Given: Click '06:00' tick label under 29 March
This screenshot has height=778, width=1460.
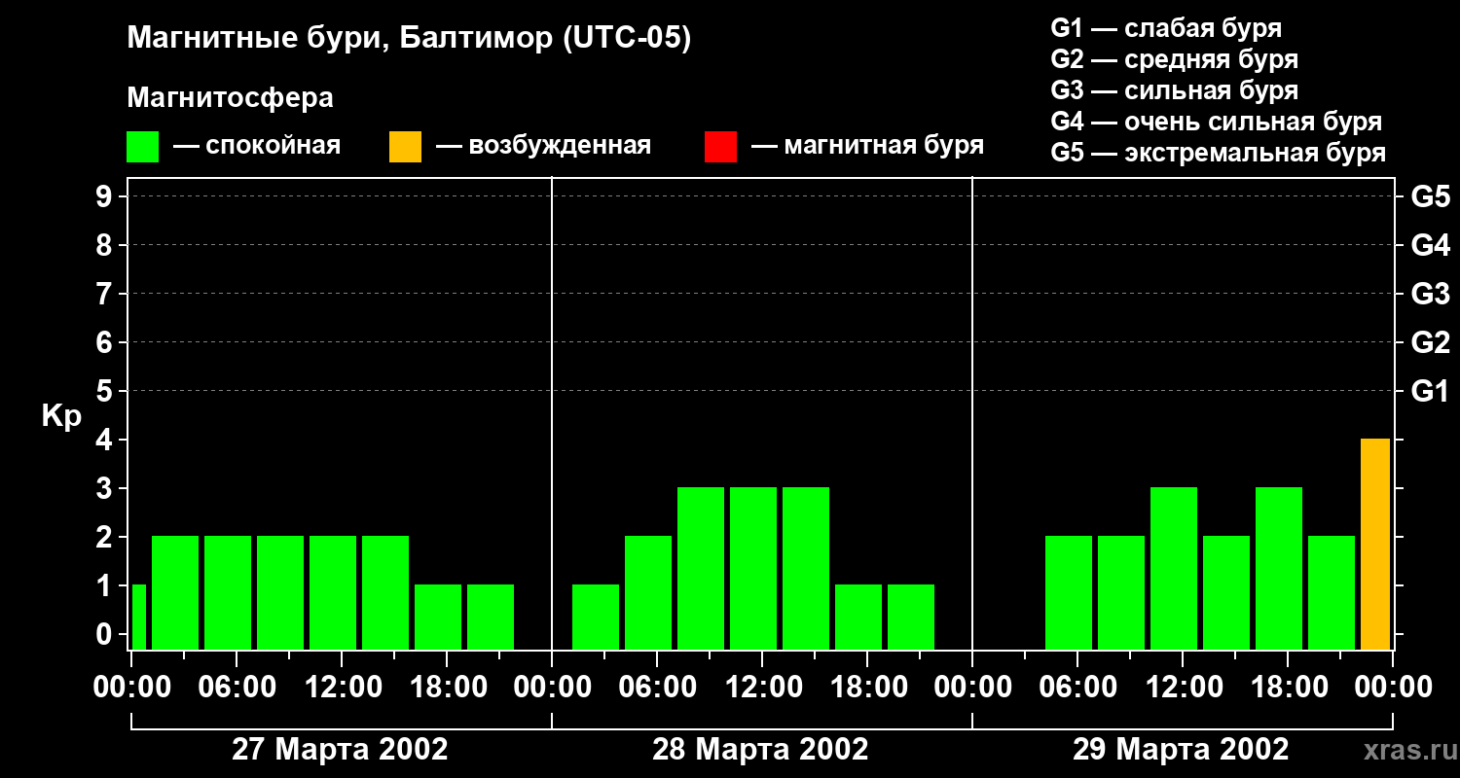Looking at the screenshot, I should point(1077,688).
